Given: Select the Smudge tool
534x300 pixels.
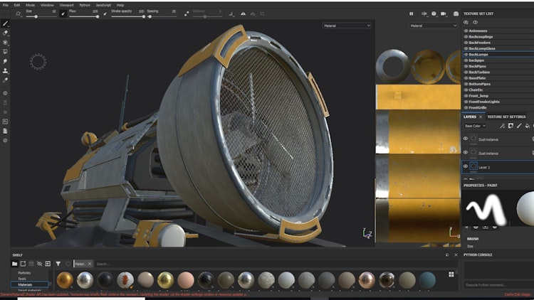Looking at the screenshot, I should [x=6, y=61].
